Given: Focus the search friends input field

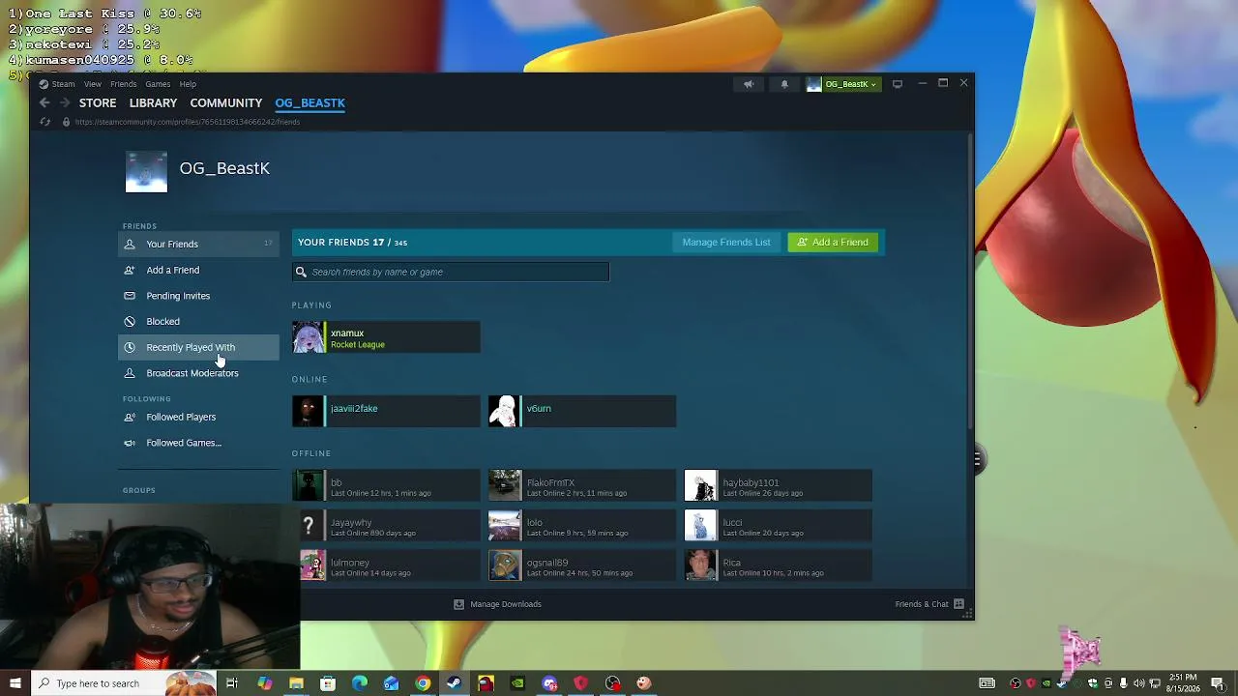Looking at the screenshot, I should (451, 272).
